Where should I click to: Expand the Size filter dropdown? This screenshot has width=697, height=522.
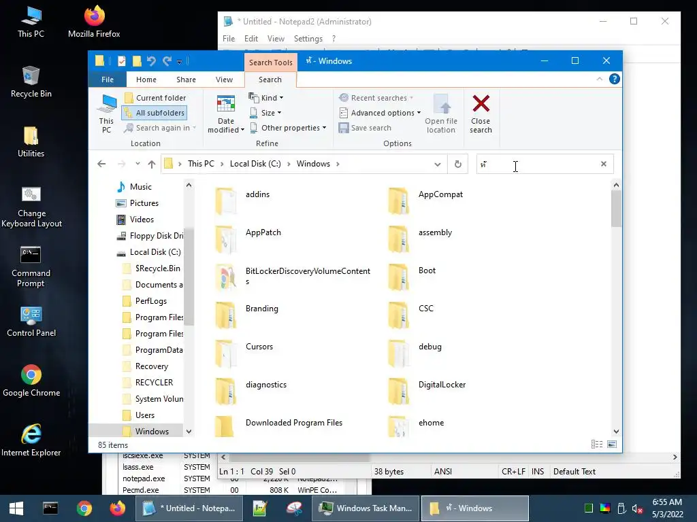265,113
